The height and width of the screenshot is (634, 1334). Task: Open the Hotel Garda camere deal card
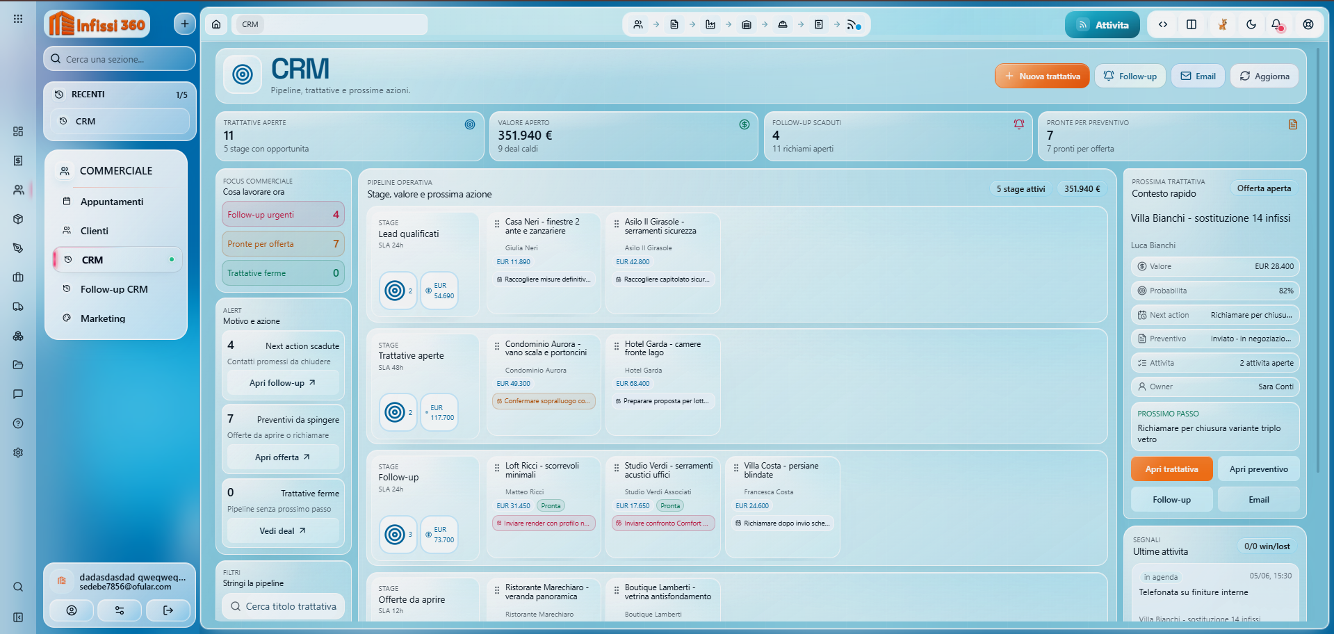point(663,384)
